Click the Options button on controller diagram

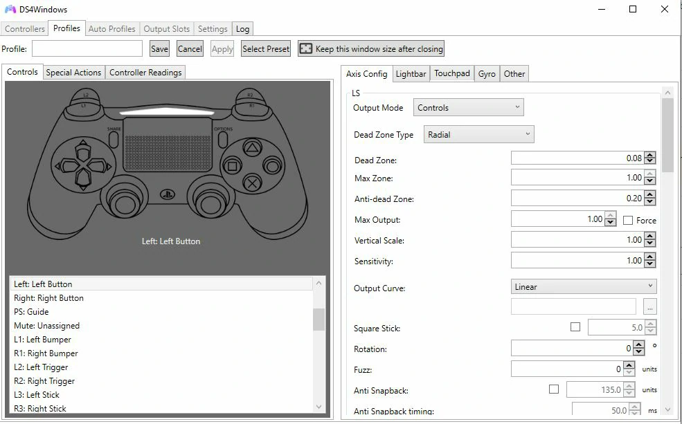[222, 140]
